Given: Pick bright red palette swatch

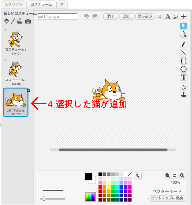Looking at the screenshot, I should pyautogui.click(x=100, y=187).
